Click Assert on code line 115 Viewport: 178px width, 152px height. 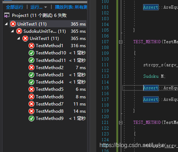(x=151, y=88)
